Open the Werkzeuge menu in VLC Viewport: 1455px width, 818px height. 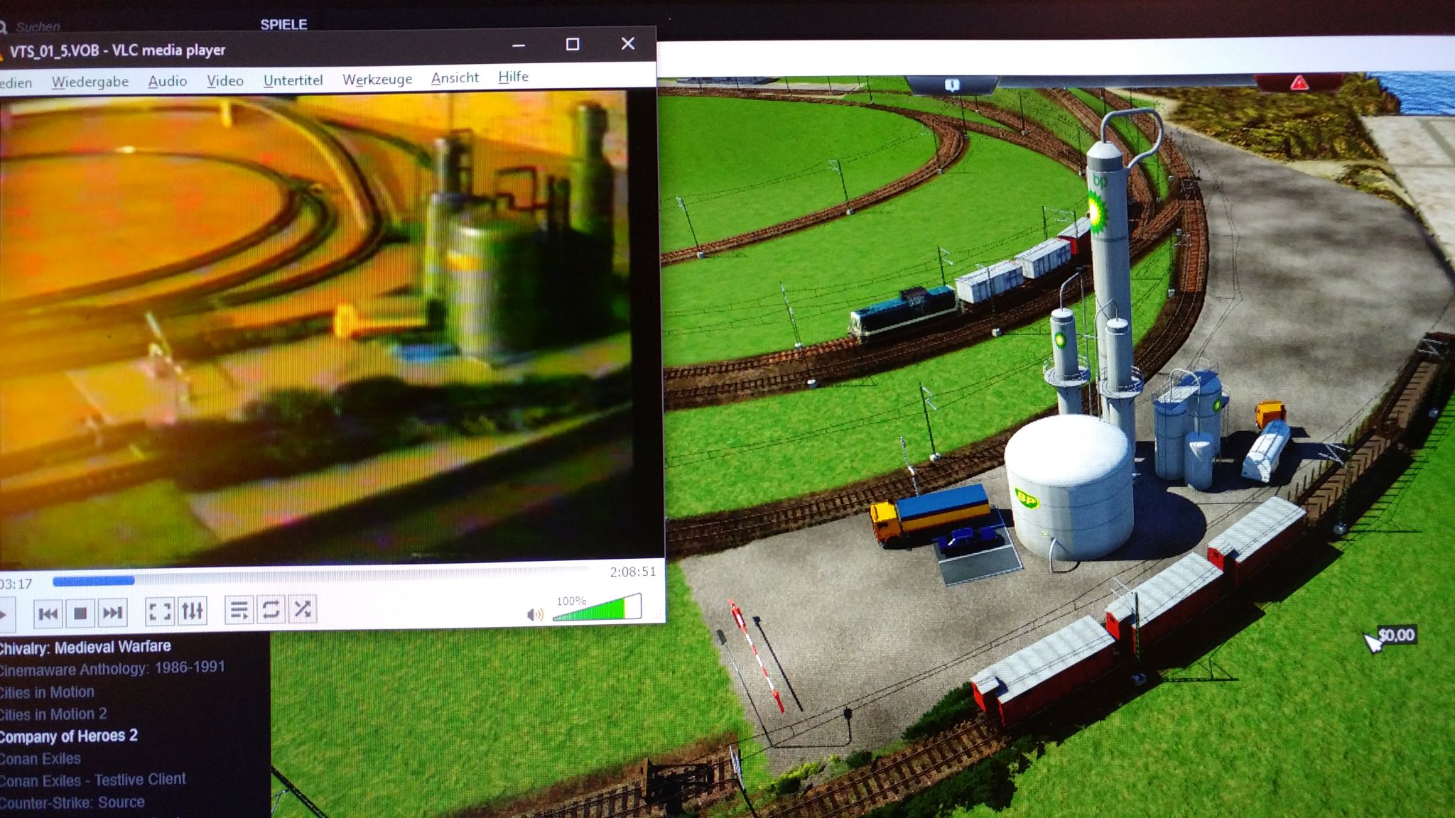(x=377, y=78)
